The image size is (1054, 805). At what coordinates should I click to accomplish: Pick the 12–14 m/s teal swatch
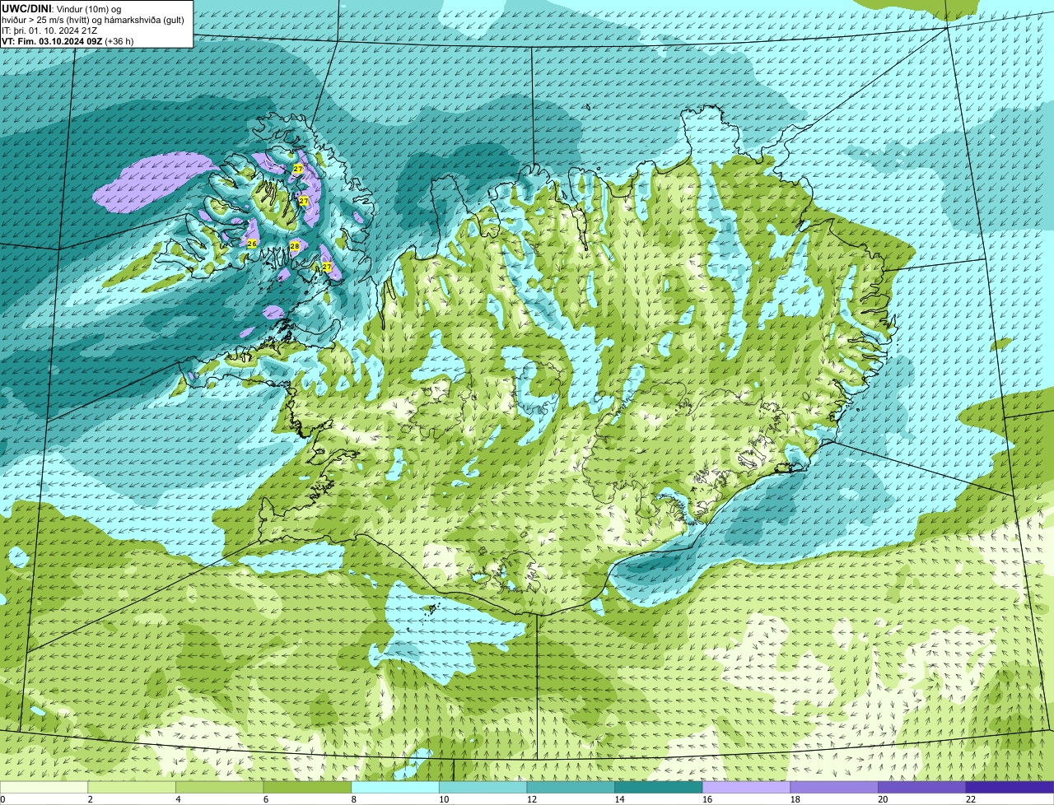(x=571, y=787)
